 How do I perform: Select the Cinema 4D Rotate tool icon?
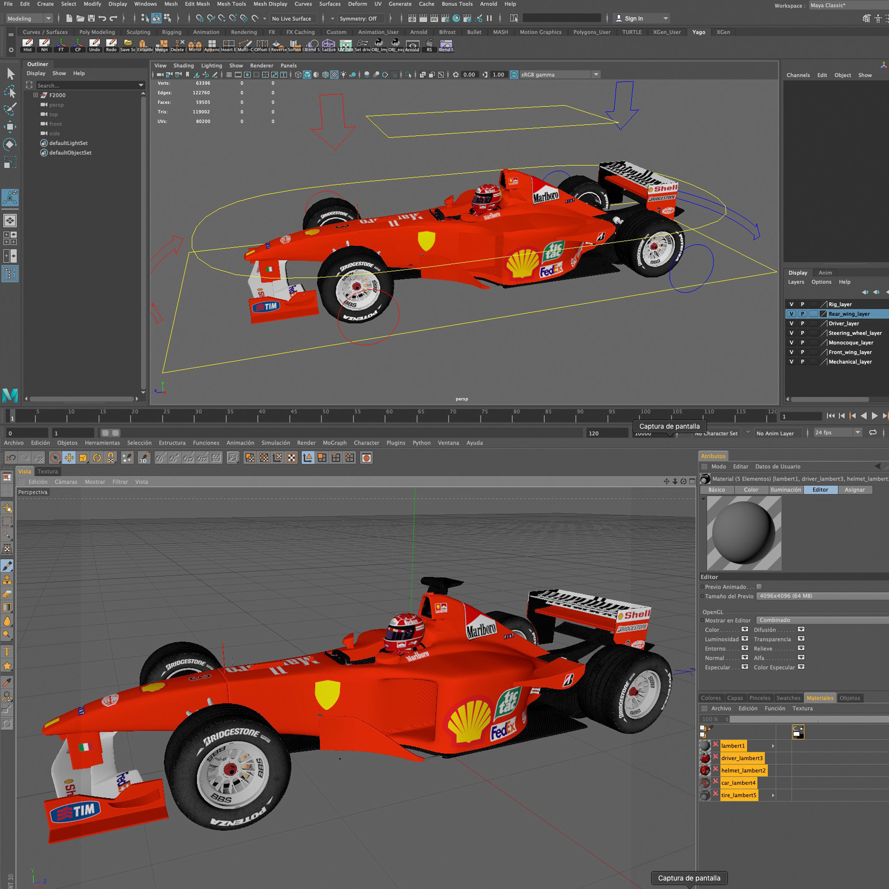[x=97, y=457]
